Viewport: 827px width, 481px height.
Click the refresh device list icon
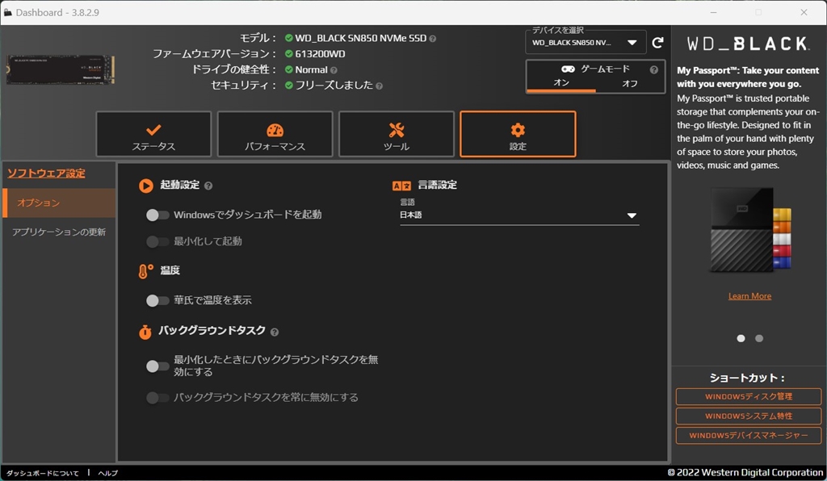pyautogui.click(x=657, y=43)
